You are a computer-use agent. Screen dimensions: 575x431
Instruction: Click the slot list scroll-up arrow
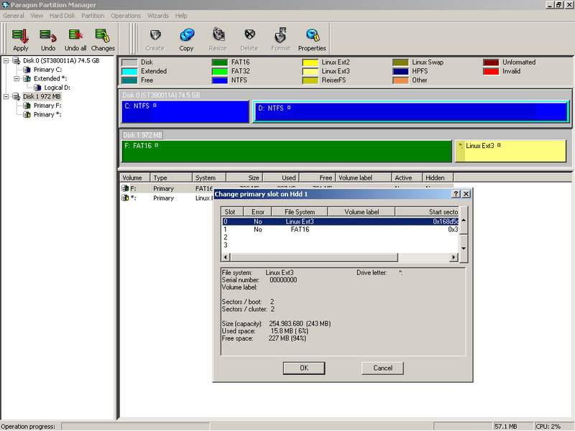point(464,221)
